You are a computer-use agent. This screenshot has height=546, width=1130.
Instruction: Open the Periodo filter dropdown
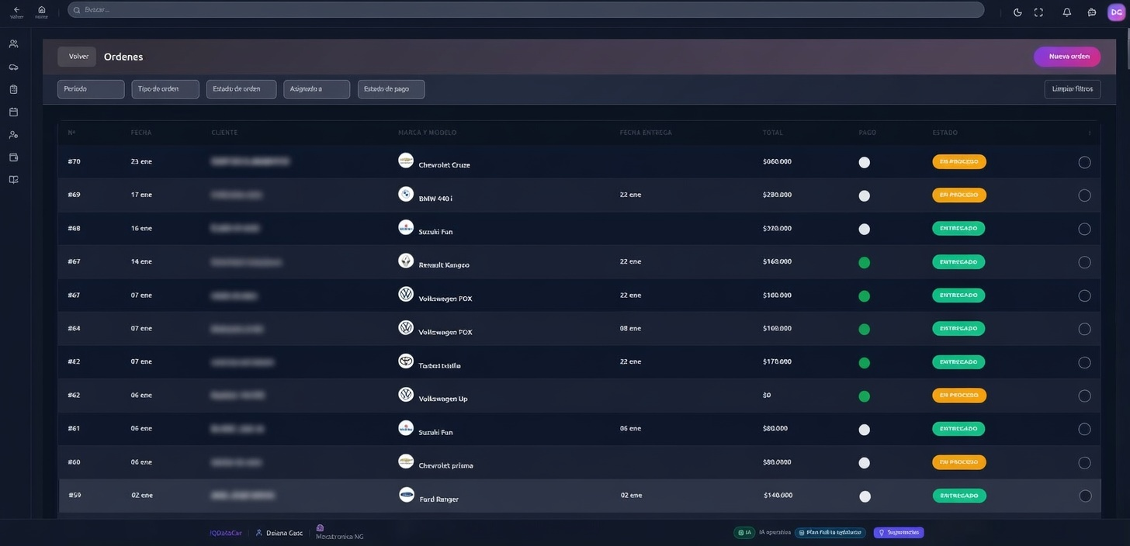click(91, 89)
